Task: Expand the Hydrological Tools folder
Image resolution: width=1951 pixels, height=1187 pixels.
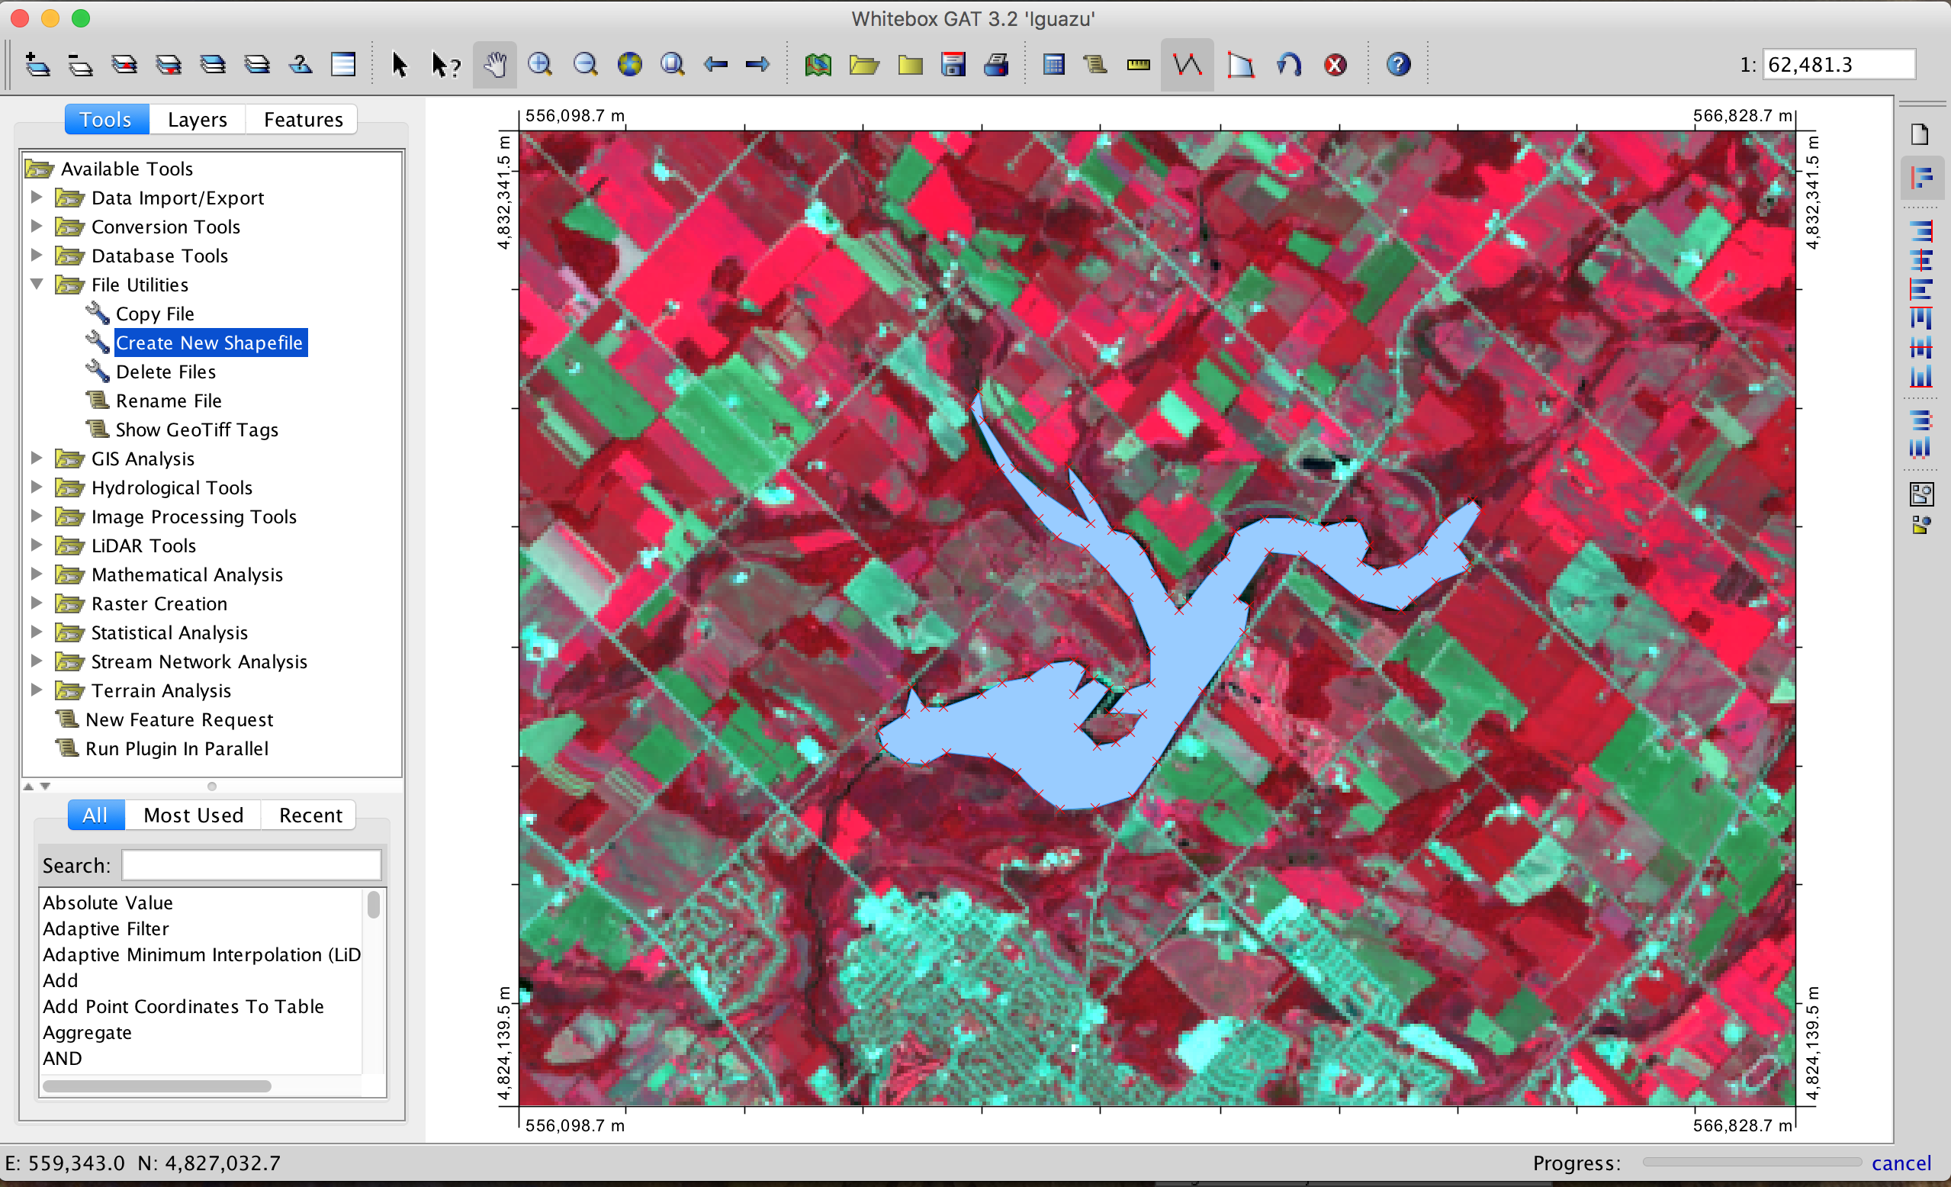Action: point(37,487)
